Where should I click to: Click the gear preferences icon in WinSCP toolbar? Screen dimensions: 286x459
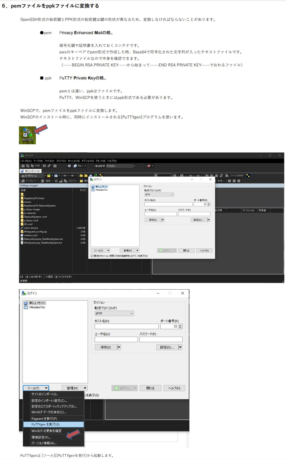coord(69,166)
